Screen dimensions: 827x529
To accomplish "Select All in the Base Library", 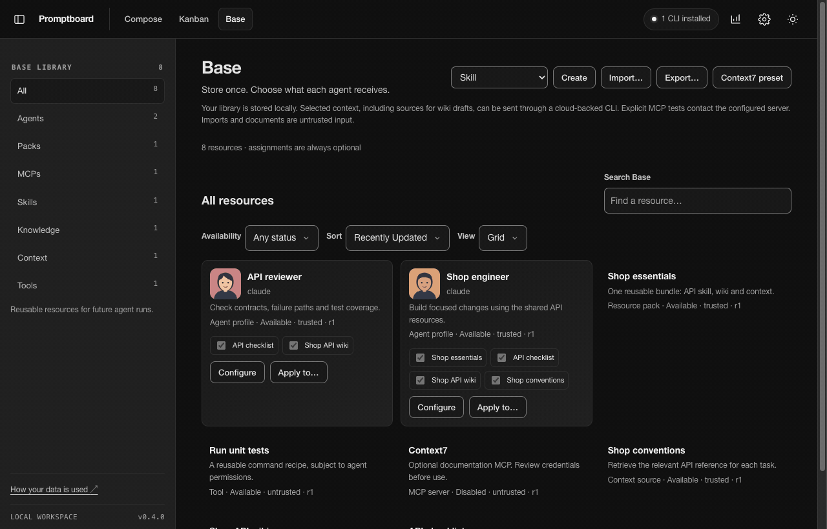I will tap(87, 91).
